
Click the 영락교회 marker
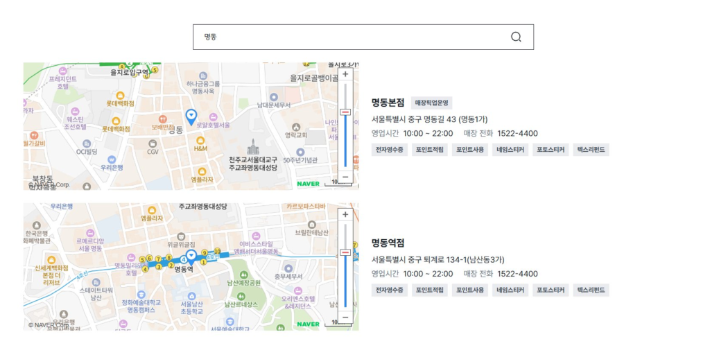pyautogui.click(x=296, y=127)
